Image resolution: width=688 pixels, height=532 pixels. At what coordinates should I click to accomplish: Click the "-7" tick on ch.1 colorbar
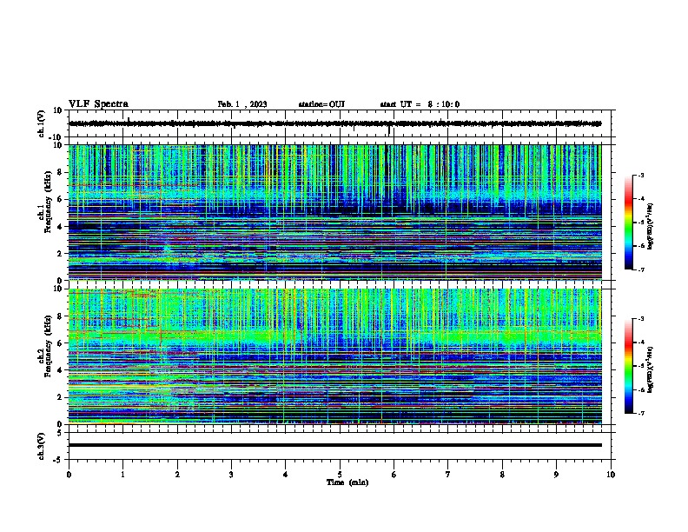pos(641,269)
